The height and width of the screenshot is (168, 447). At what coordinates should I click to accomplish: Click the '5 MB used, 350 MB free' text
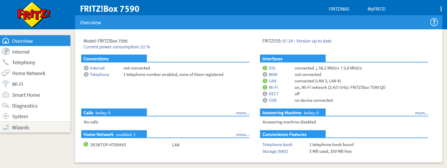pos(330,151)
